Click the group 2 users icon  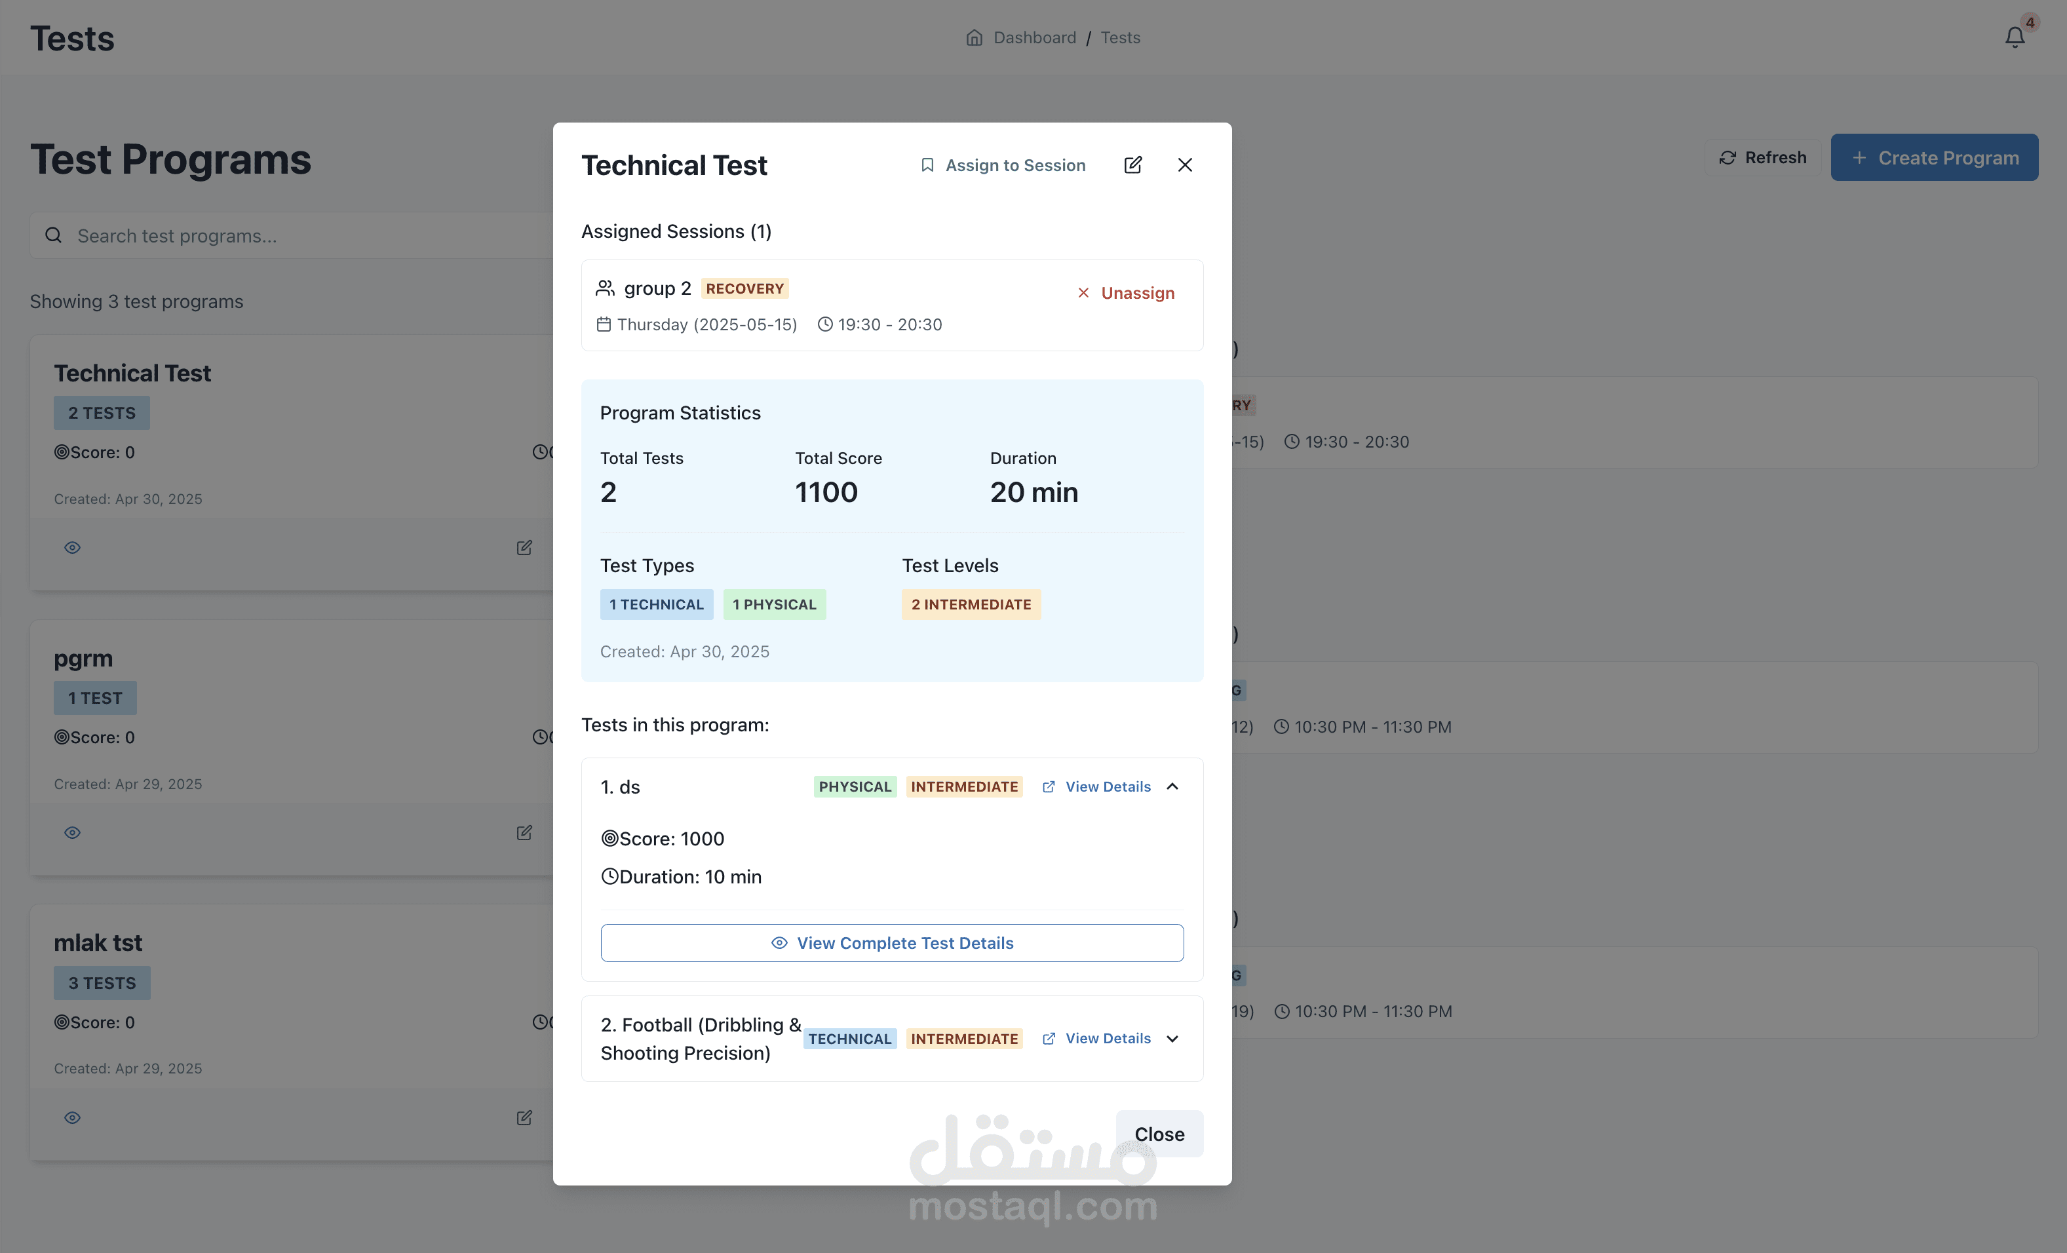tap(605, 288)
